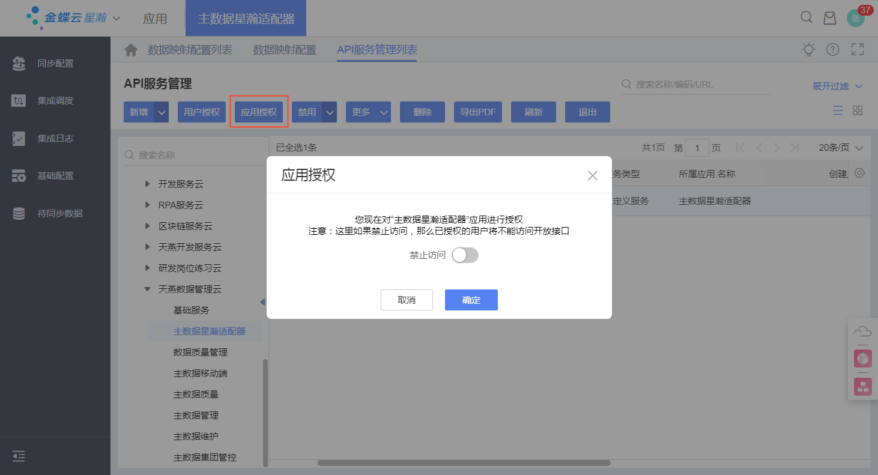Open the 新增 dropdown arrow
Screen dimensions: 878x475
point(162,112)
